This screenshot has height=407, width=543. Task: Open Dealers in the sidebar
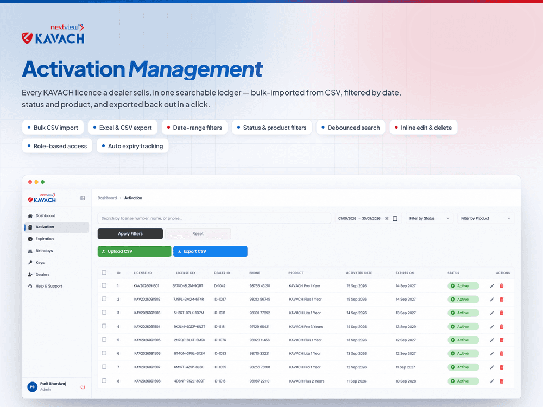tap(57, 275)
